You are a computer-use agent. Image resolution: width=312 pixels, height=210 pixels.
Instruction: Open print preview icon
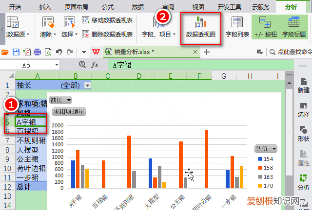(x=48, y=52)
